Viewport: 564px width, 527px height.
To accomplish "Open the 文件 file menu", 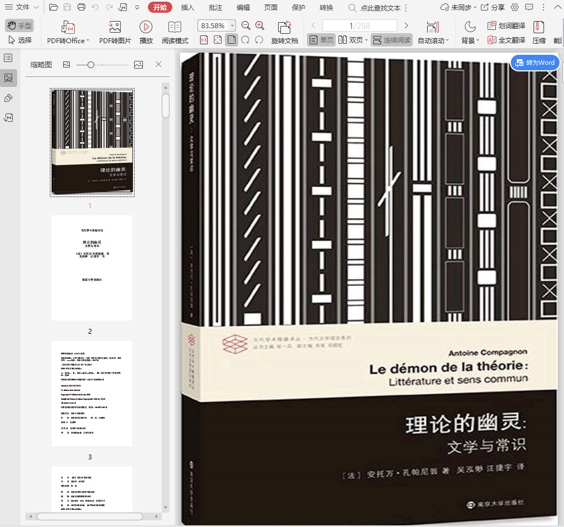I will 22,7.
